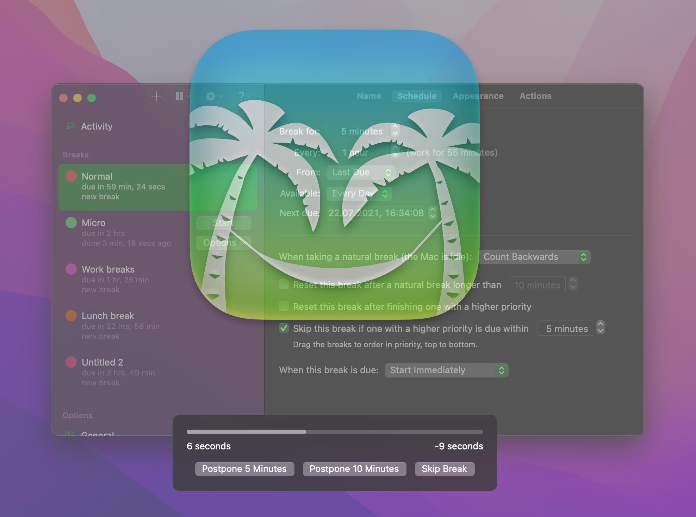Select the Work breaks item

tap(157, 280)
